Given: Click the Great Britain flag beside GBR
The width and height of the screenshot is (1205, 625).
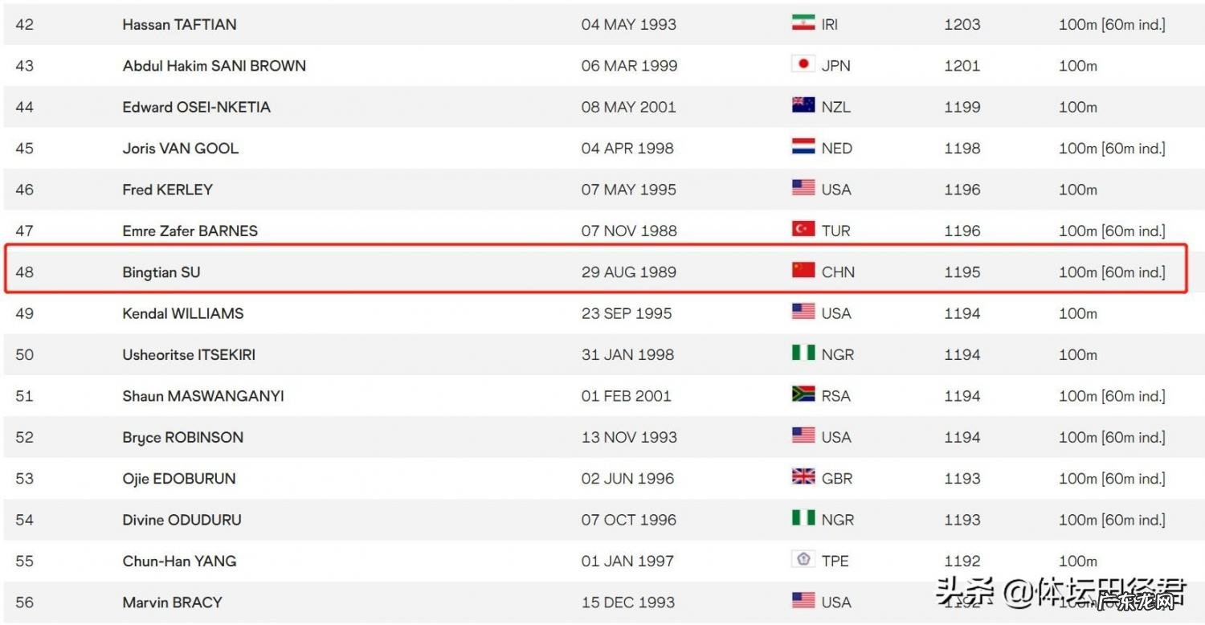Looking at the screenshot, I should coord(803,477).
